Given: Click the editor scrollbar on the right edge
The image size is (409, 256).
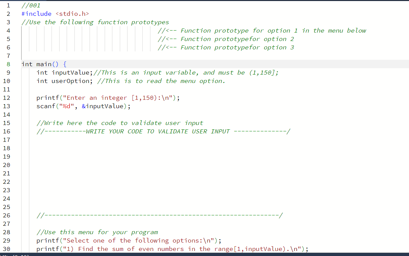Looking at the screenshot, I should pyautogui.click(x=408, y=101).
